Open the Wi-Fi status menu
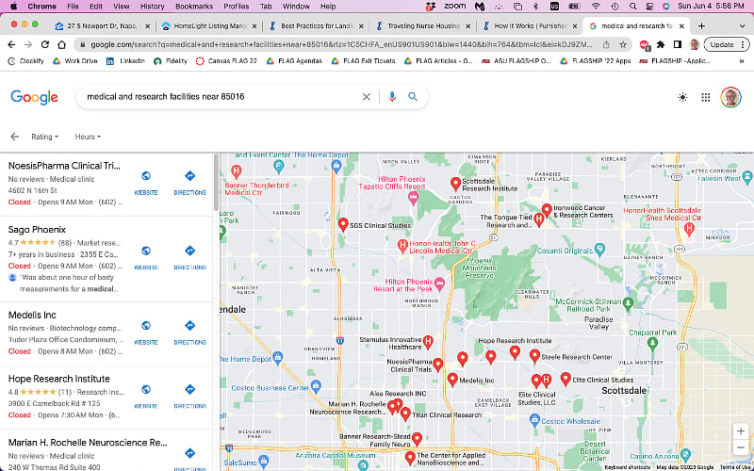754x471 pixels. (x=597, y=7)
